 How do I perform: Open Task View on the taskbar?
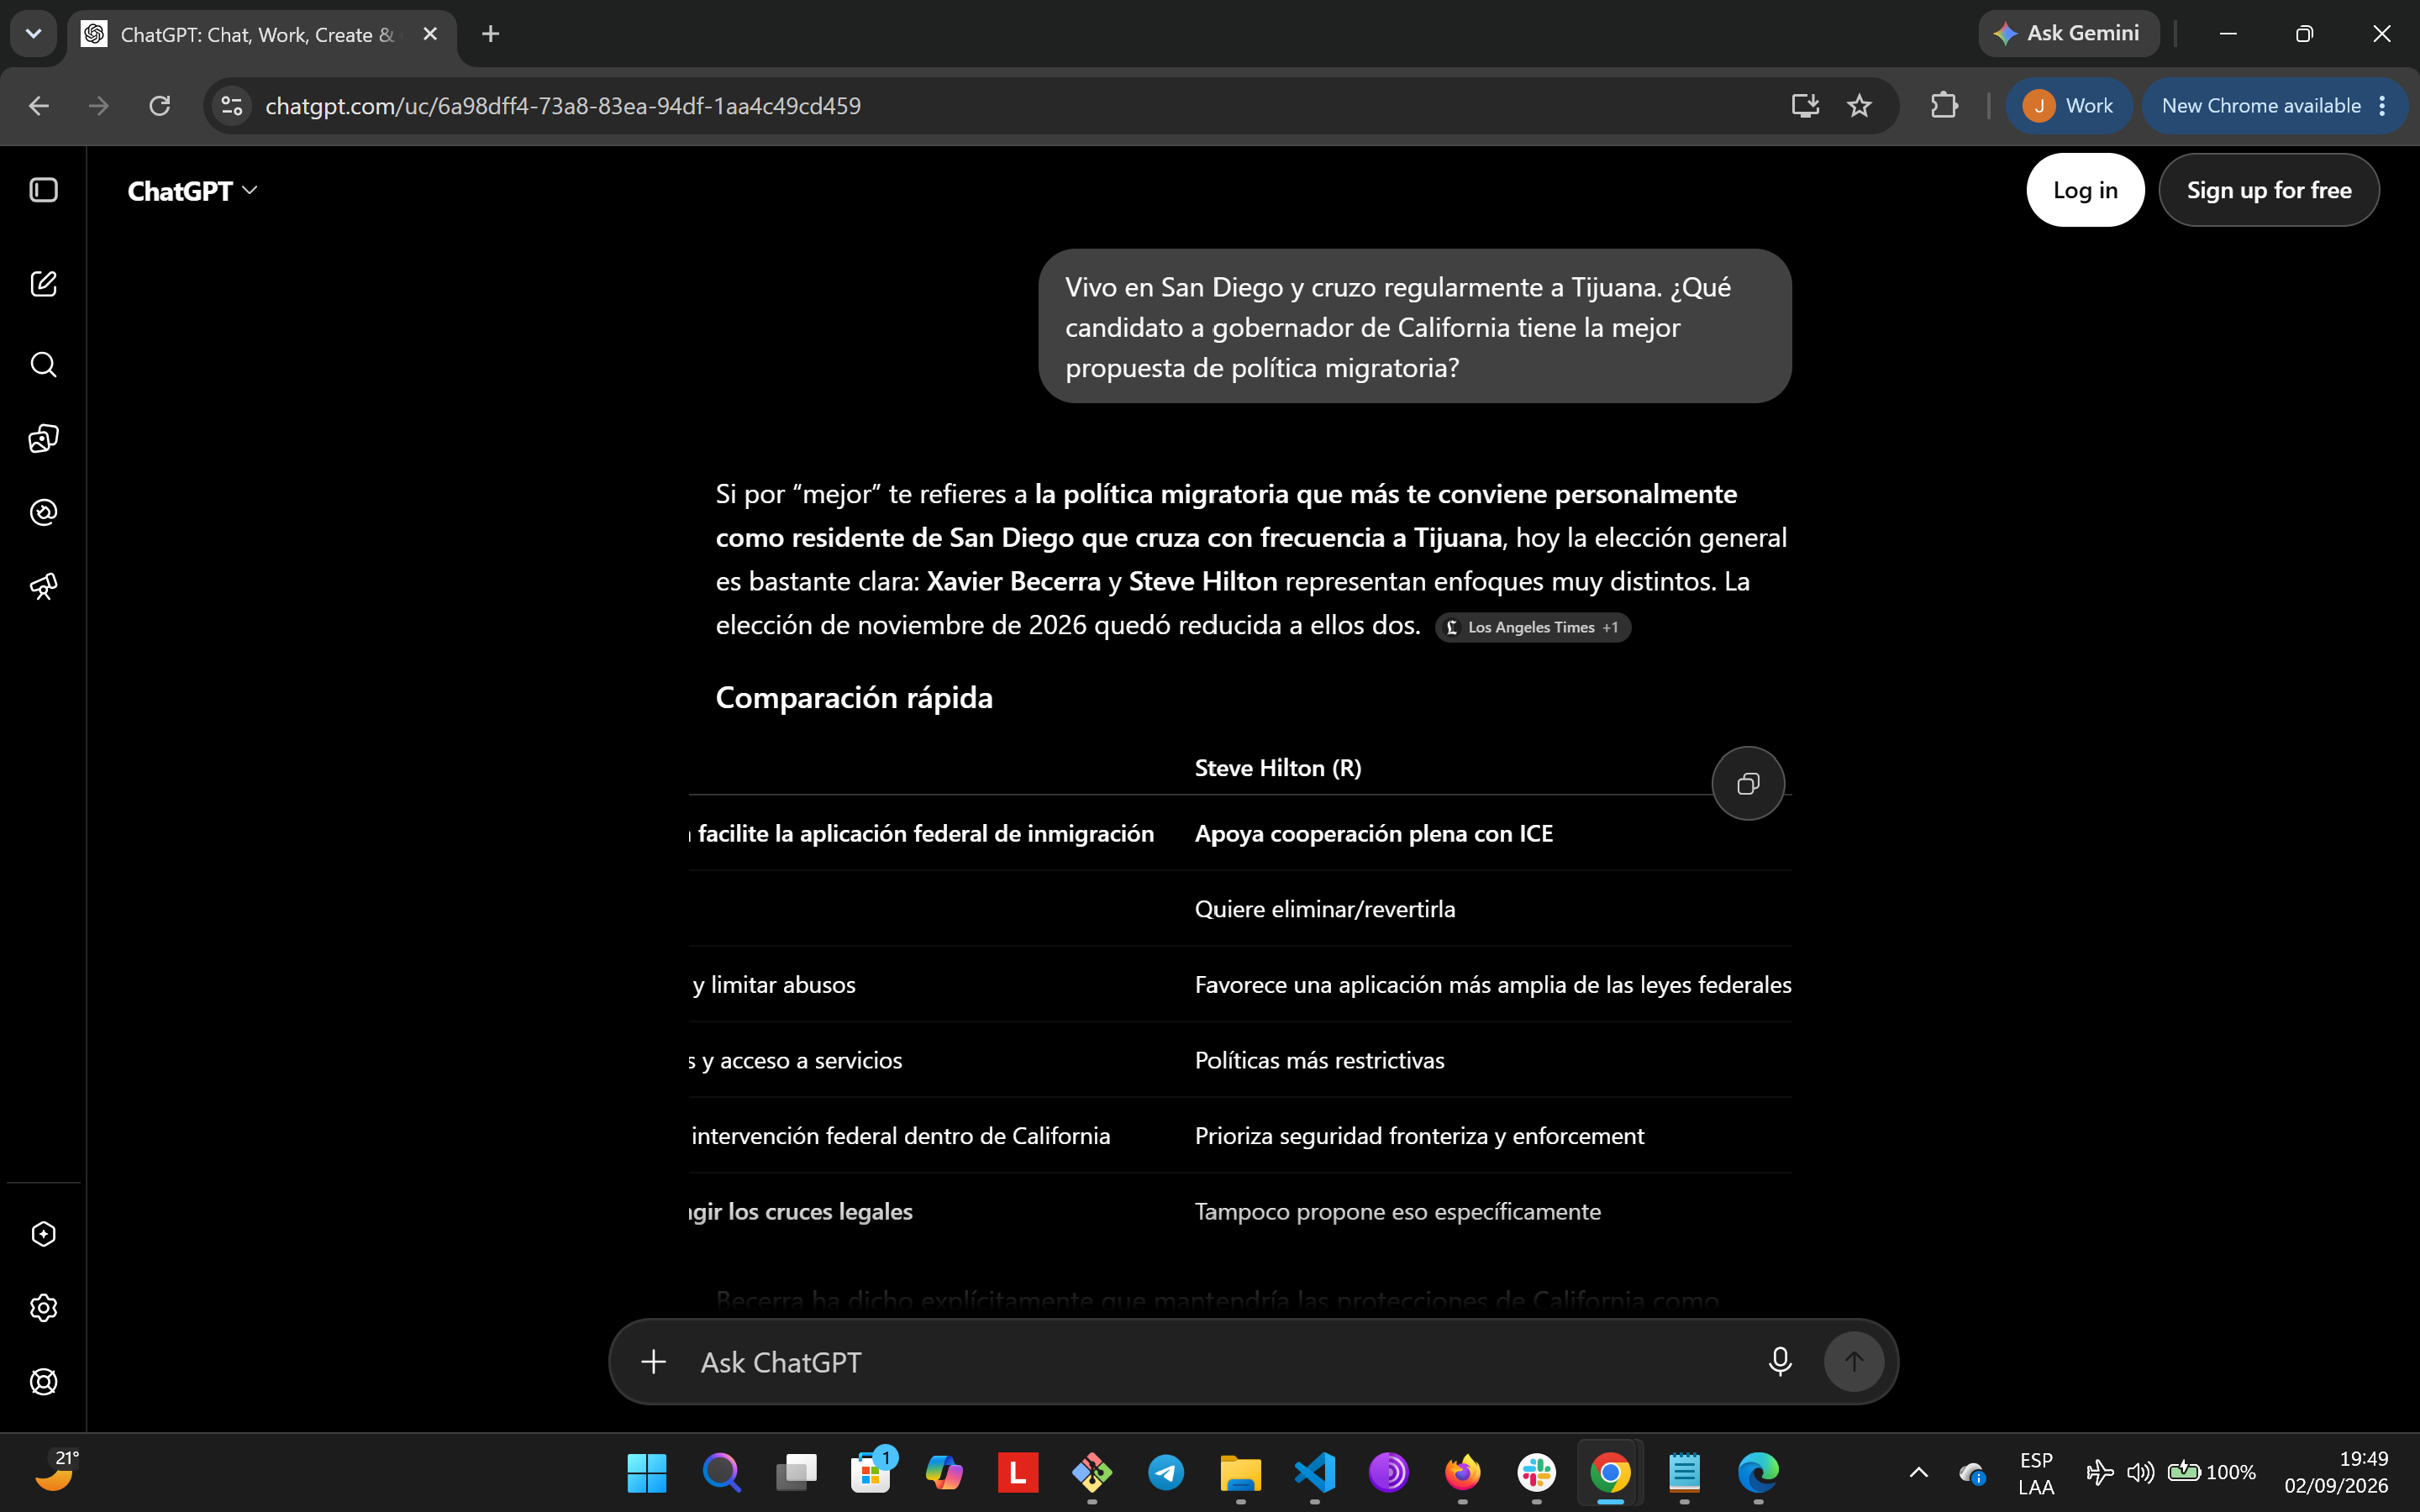(x=796, y=1472)
